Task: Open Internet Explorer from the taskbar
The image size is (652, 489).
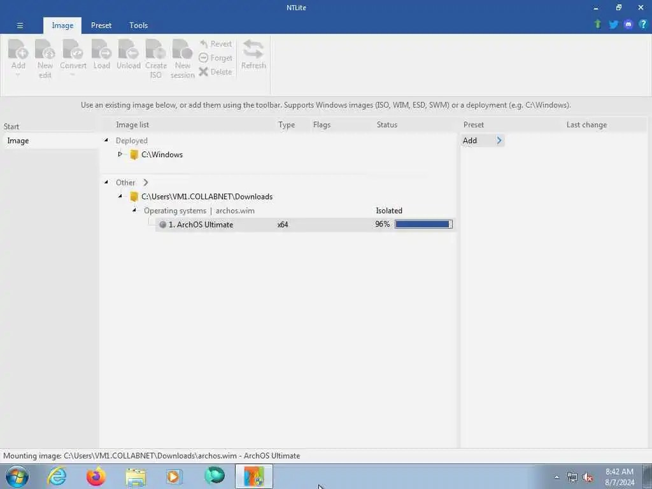Action: click(x=57, y=476)
